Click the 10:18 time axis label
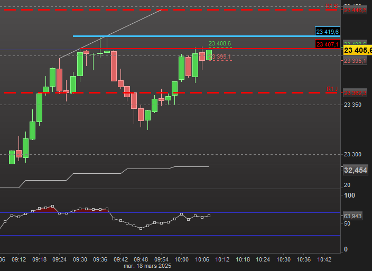Screen dimensions: 372x271 coord(243,259)
